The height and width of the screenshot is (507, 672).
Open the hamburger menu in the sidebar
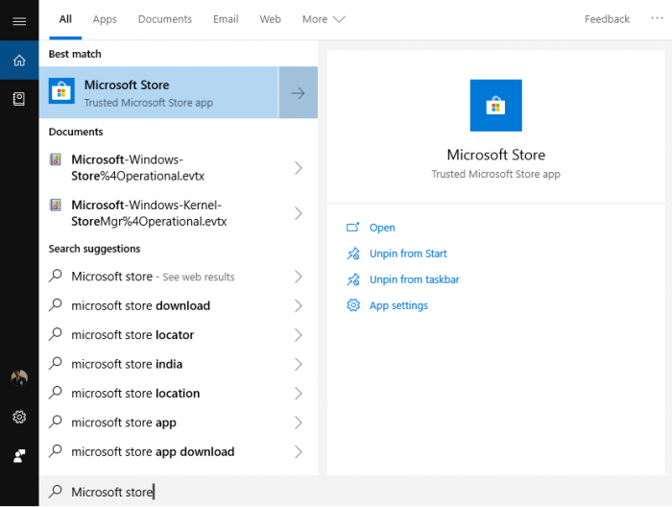point(19,21)
